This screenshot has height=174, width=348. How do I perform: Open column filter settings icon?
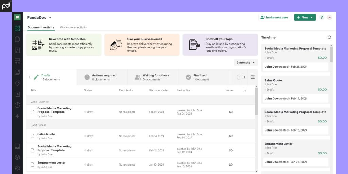click(253, 77)
